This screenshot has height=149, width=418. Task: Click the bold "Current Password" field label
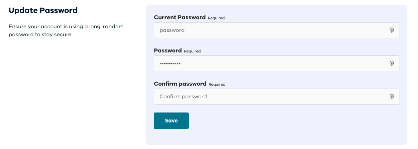[x=180, y=18]
